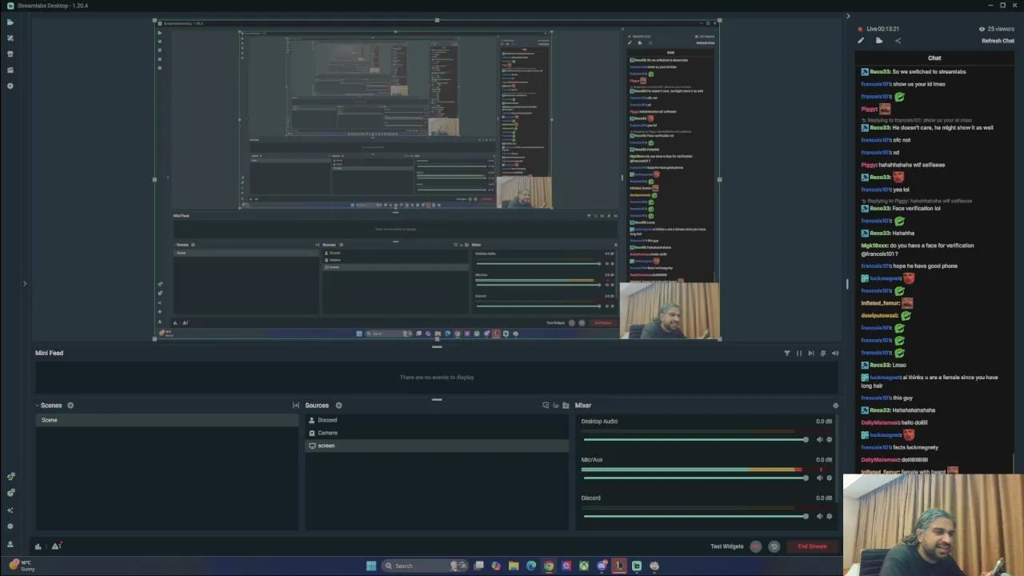Adjust the Desktop Audio volume slider
Screen dimensions: 1024x576
coord(695,439)
